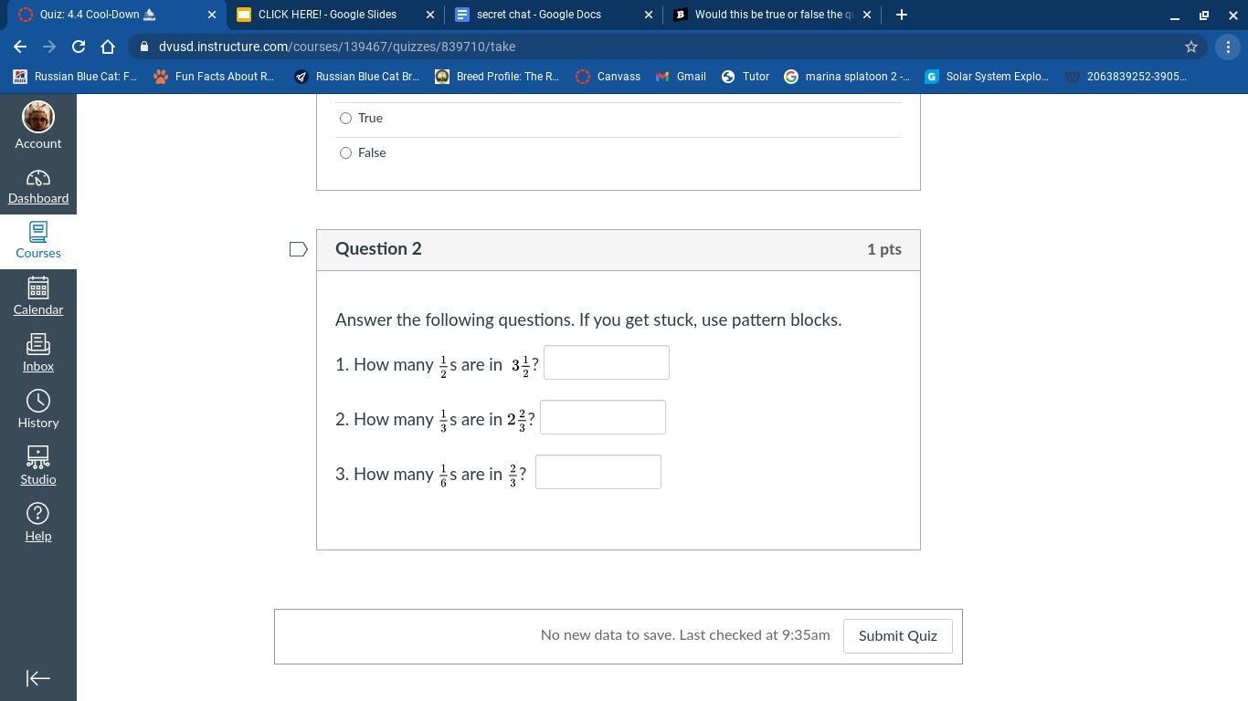
Task: Open the Canvass bookmark
Action: [x=608, y=77]
